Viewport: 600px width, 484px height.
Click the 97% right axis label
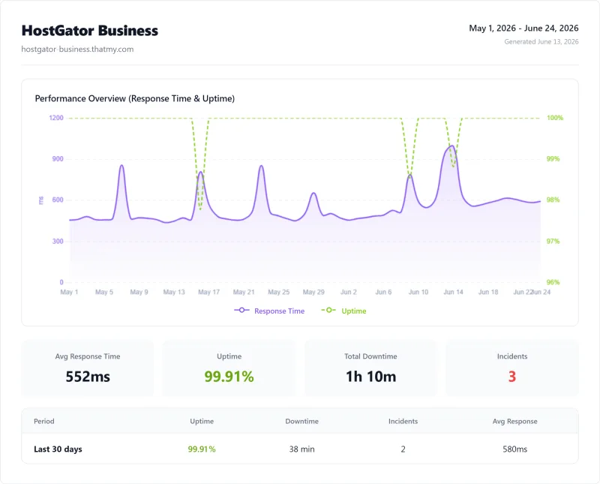click(x=553, y=241)
